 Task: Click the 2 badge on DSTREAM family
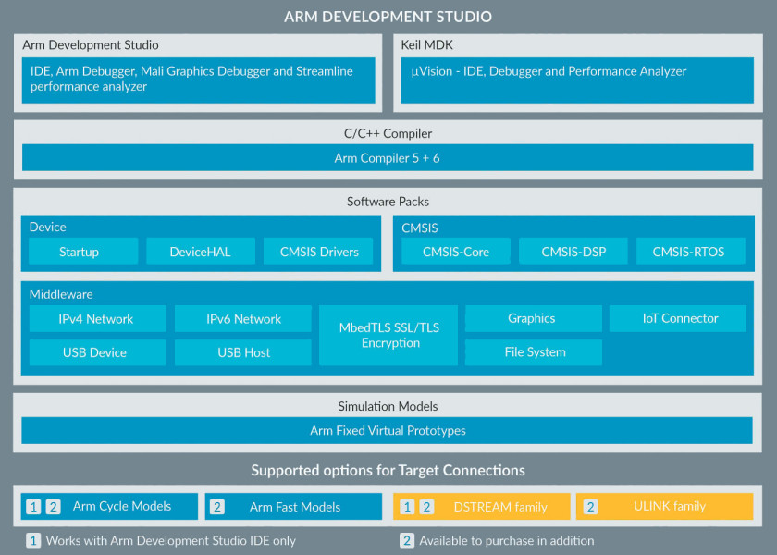[426, 507]
